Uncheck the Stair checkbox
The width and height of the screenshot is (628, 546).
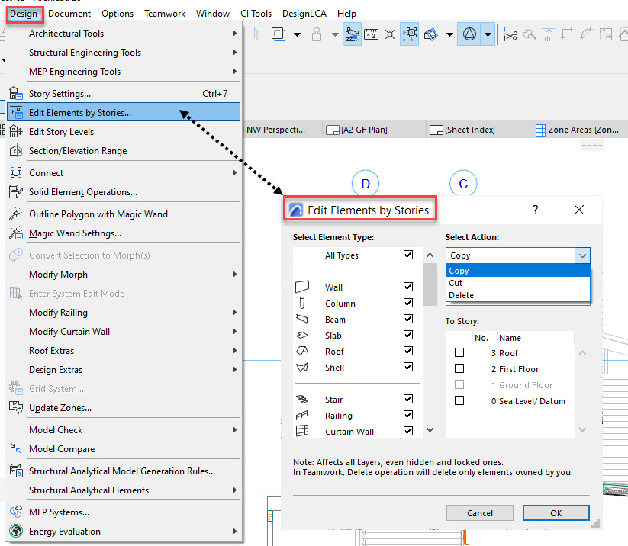pyautogui.click(x=408, y=399)
